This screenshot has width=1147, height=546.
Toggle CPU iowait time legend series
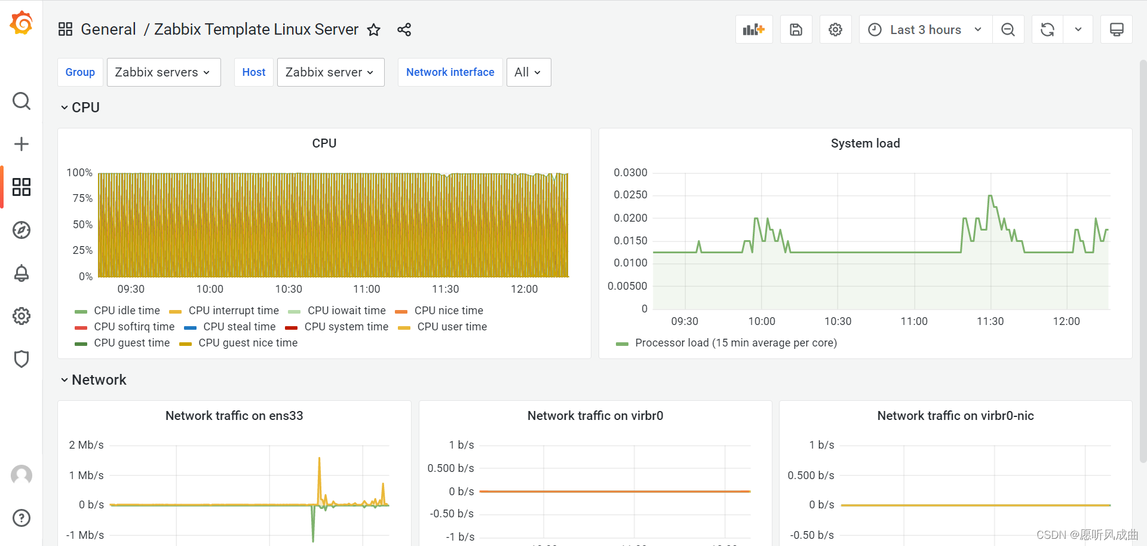(x=346, y=311)
